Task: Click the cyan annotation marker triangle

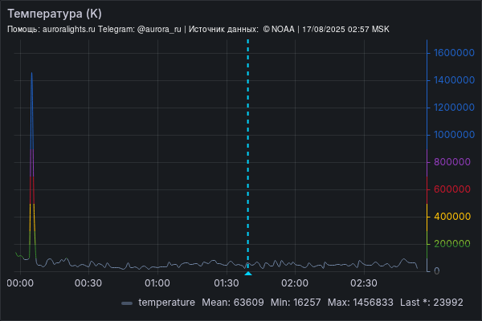Action: 248,273
